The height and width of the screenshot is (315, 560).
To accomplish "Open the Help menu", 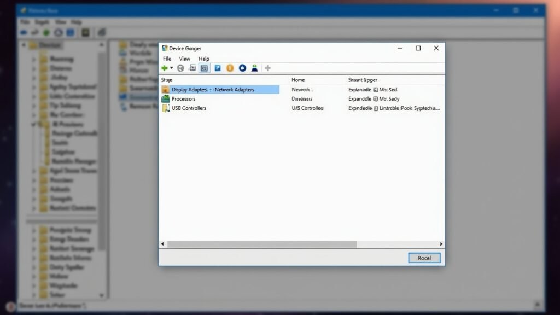I will point(203,59).
